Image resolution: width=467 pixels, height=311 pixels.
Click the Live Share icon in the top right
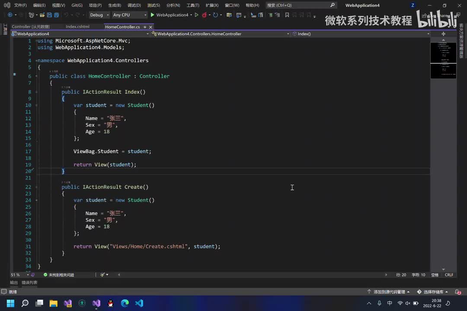click(424, 16)
